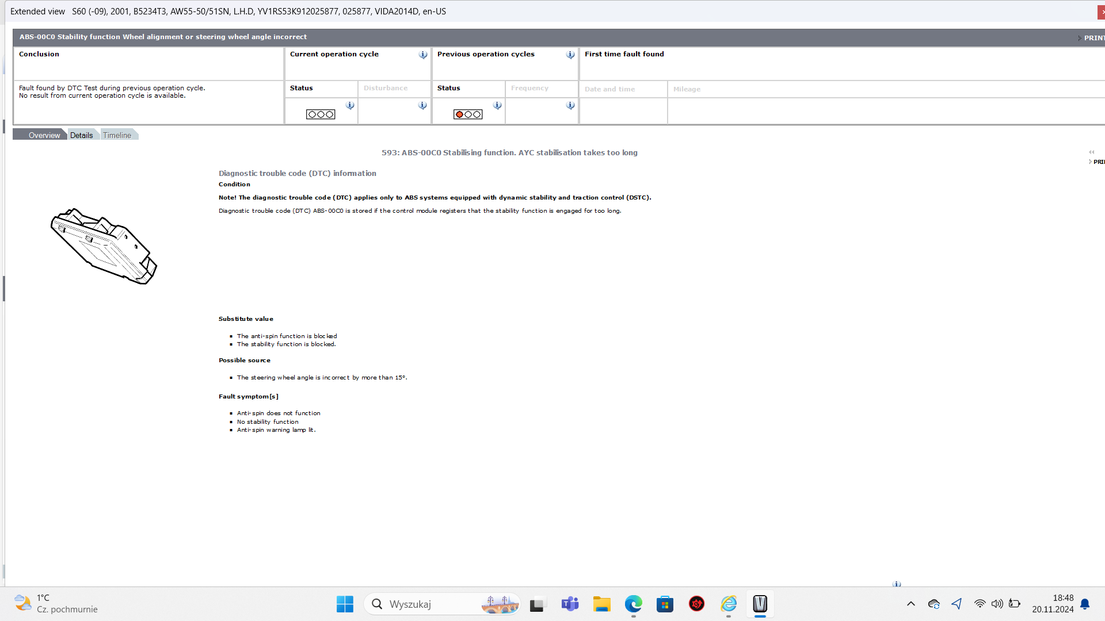Open the Timeline tab
The height and width of the screenshot is (621, 1105).
(x=117, y=135)
